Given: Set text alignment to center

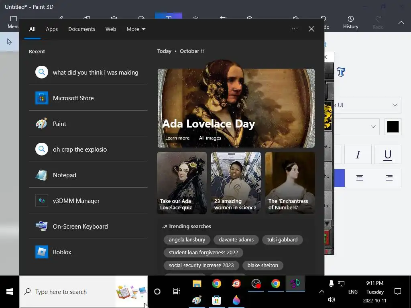Looking at the screenshot, I should tap(359, 178).
